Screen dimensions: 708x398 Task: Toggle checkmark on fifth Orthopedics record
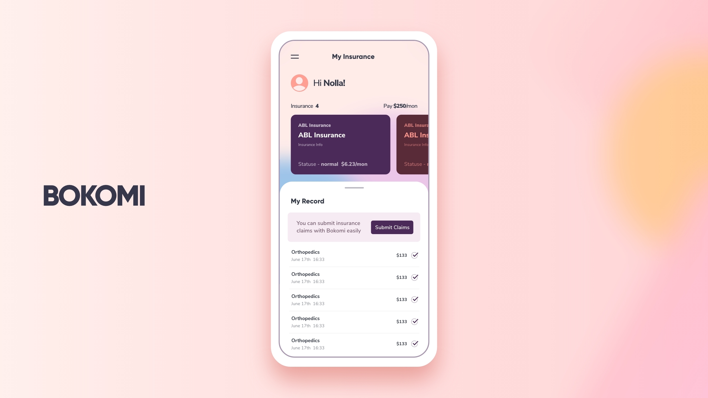(x=414, y=344)
